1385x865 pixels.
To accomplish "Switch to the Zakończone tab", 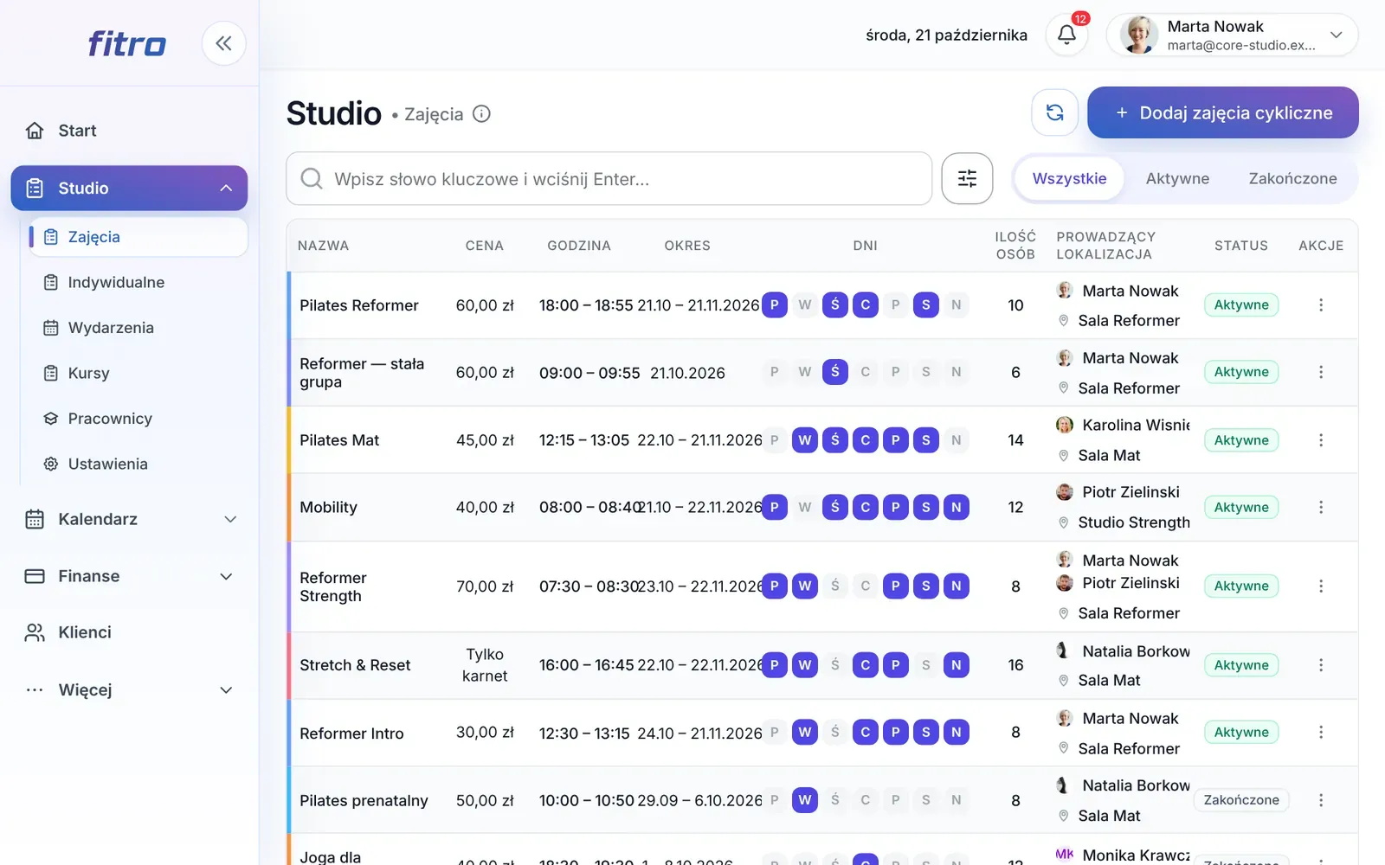I will pos(1292,178).
